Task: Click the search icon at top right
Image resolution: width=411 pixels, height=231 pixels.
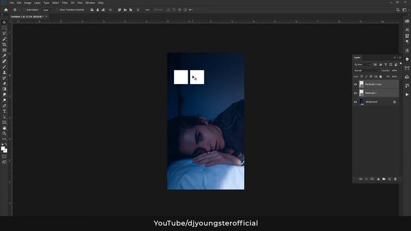Action: [x=398, y=10]
